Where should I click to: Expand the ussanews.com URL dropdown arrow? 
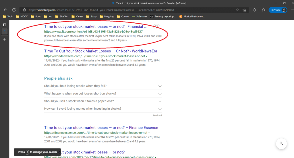[155, 157]
